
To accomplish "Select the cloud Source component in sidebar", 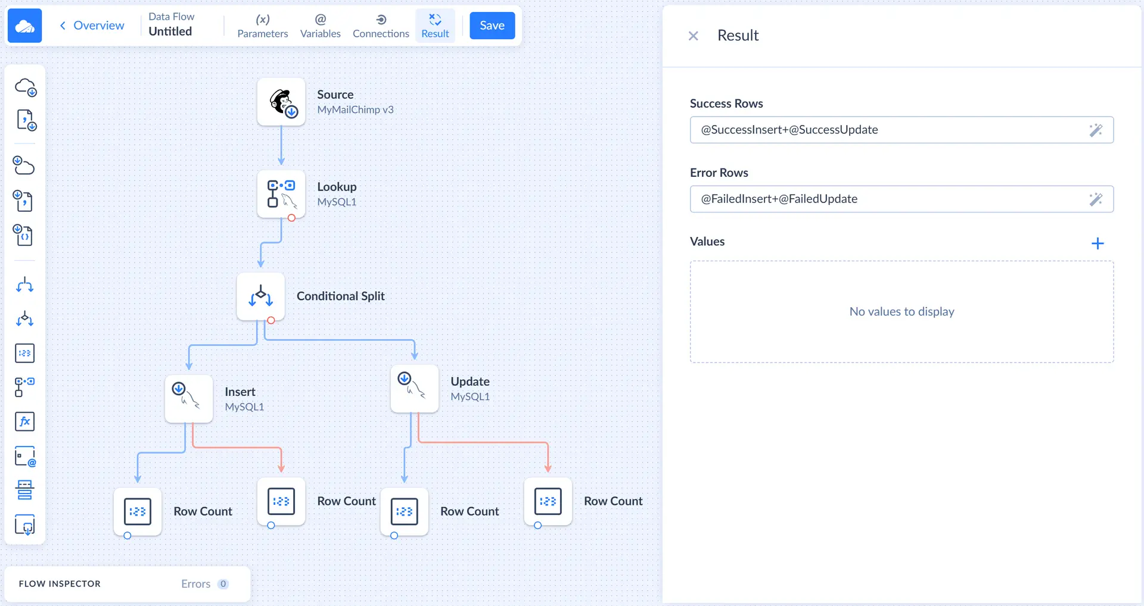I will [x=25, y=87].
